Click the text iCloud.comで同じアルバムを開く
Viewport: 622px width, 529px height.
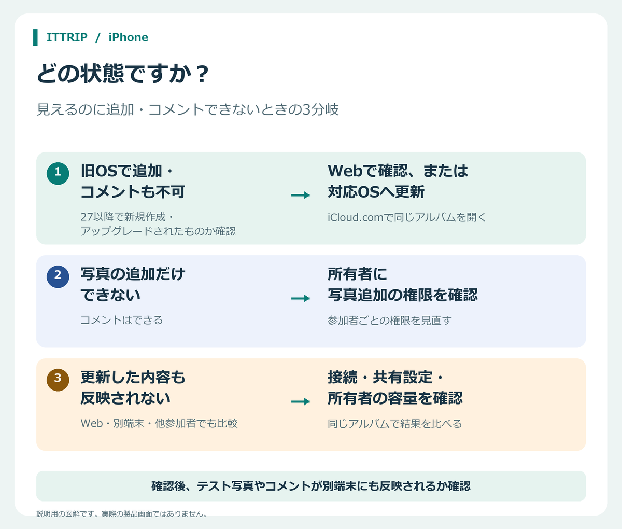407,217
